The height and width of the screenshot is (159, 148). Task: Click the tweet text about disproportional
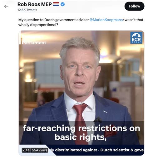tap(81, 22)
